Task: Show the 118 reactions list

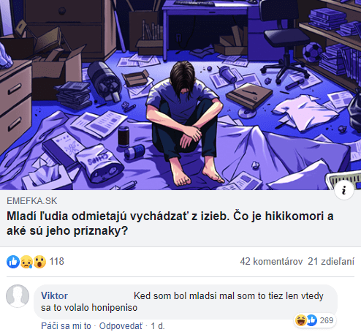Action: coord(57,261)
